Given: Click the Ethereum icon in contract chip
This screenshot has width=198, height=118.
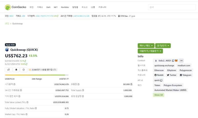Looking at the screenshot, I should (x=156, y=61).
